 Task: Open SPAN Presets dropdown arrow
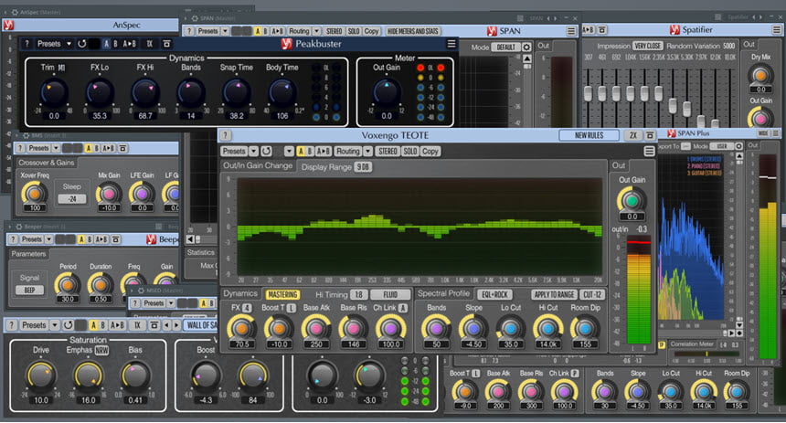tap(225, 31)
